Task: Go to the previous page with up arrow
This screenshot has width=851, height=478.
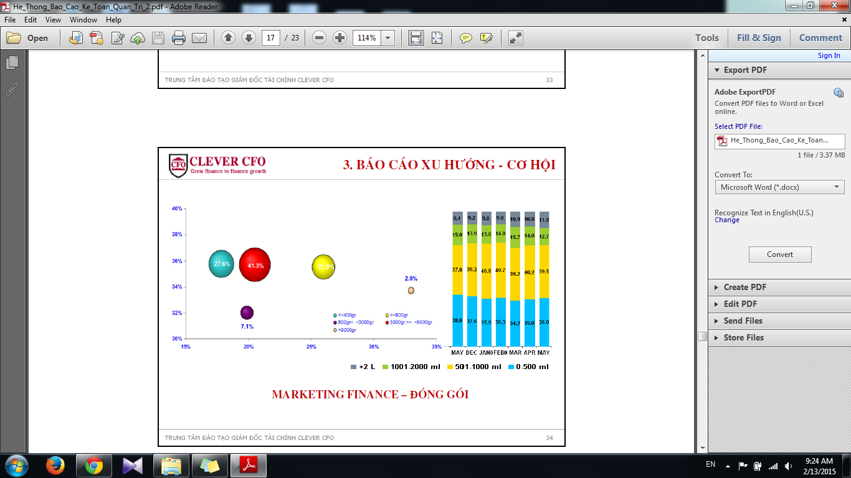Action: click(x=228, y=38)
